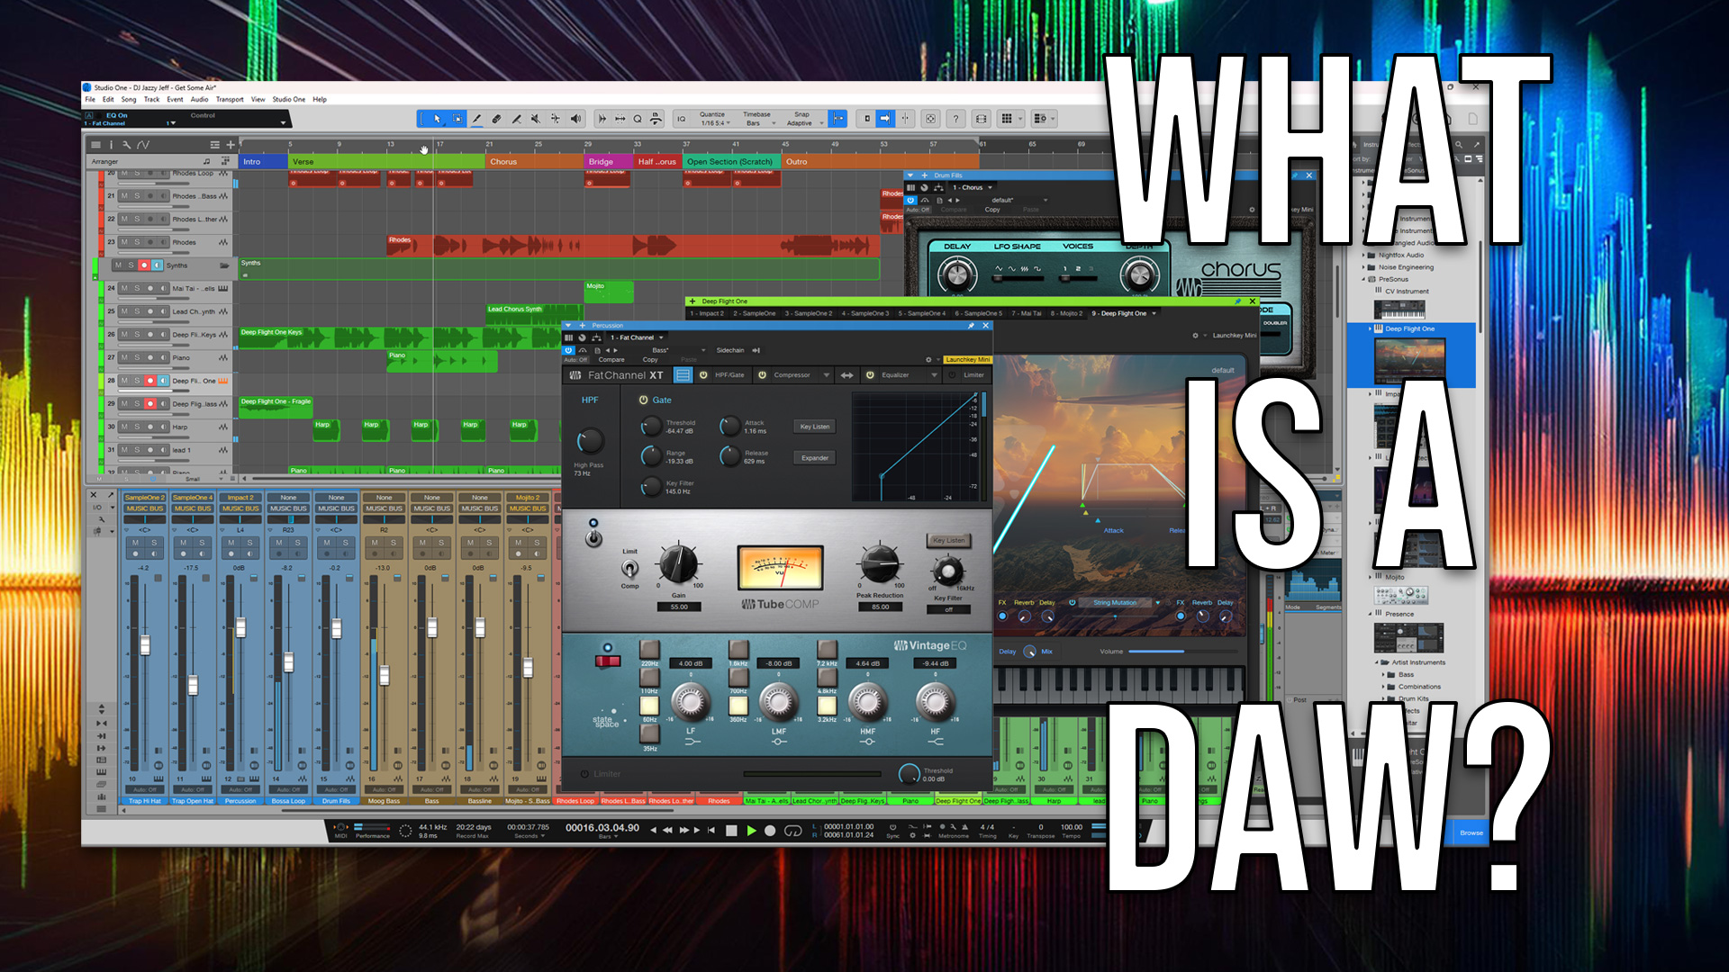Toggle the Gate power button
1729x972 pixels.
coord(643,400)
